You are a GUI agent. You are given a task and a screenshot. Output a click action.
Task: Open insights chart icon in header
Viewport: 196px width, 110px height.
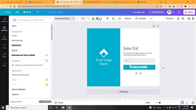tap(179, 12)
